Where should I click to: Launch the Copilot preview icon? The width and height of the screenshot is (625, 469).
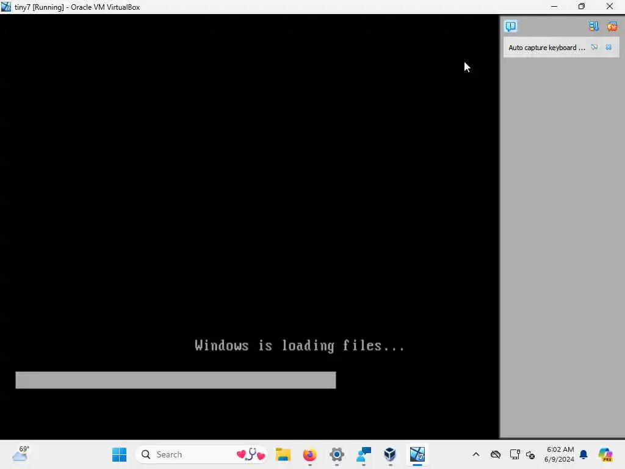click(x=605, y=454)
